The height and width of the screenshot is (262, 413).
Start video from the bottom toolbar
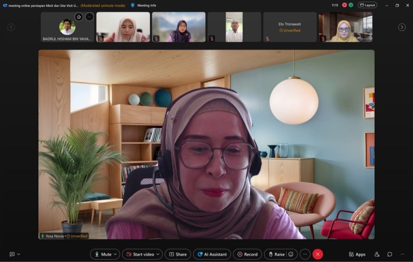point(140,254)
